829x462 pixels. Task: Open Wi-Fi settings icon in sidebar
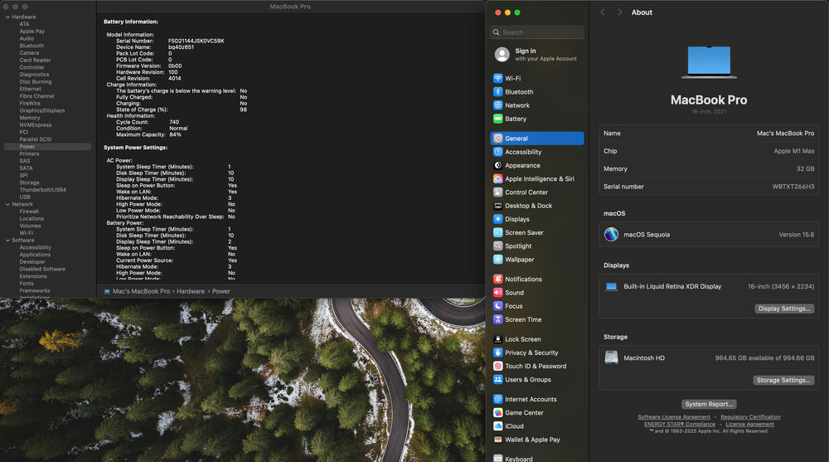(x=497, y=79)
